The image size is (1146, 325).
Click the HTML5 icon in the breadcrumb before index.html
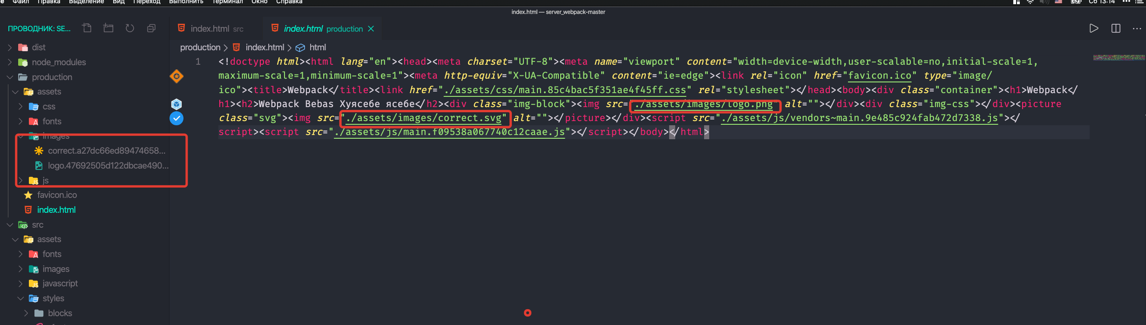tap(237, 47)
